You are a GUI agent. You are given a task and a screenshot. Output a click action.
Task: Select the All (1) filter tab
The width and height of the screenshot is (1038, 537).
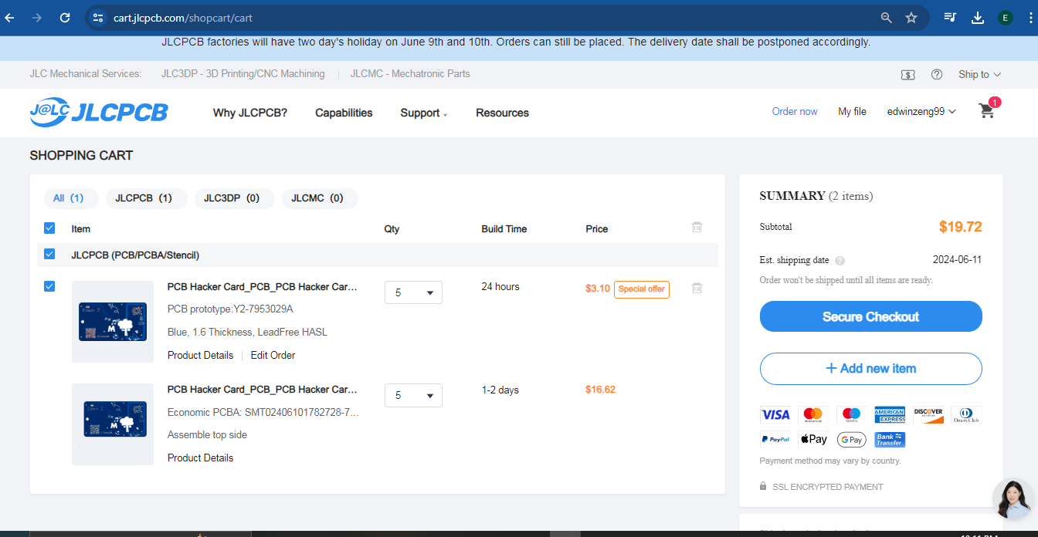[71, 198]
